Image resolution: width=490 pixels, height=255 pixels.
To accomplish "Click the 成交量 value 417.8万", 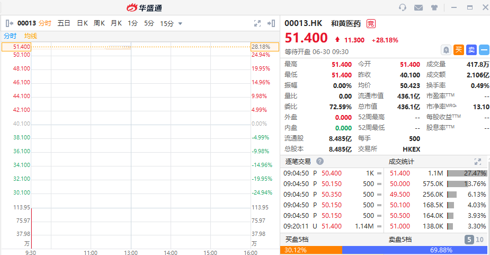I will 478,65.
